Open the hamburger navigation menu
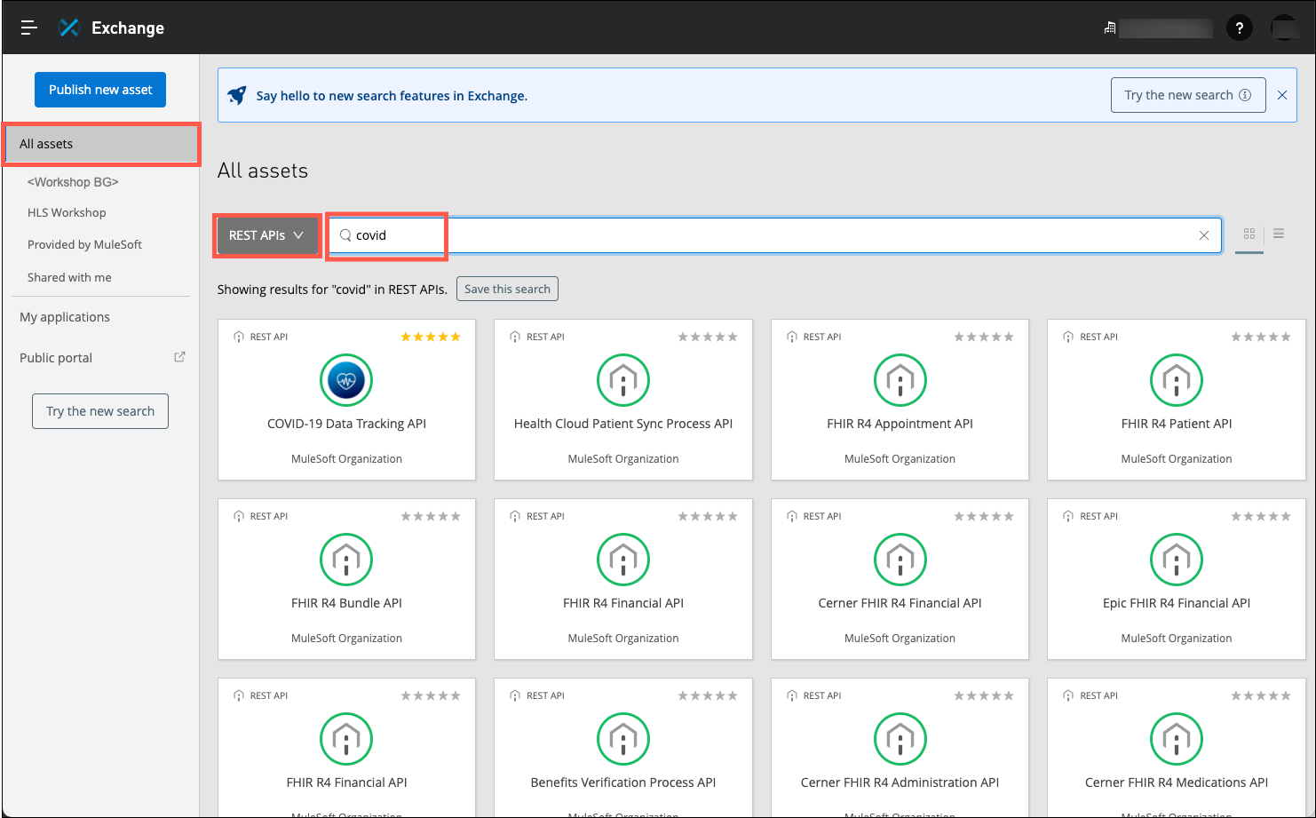1316x818 pixels. [28, 28]
